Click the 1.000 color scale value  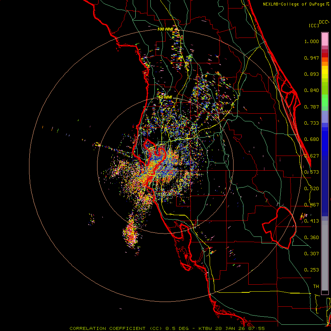click(x=312, y=41)
